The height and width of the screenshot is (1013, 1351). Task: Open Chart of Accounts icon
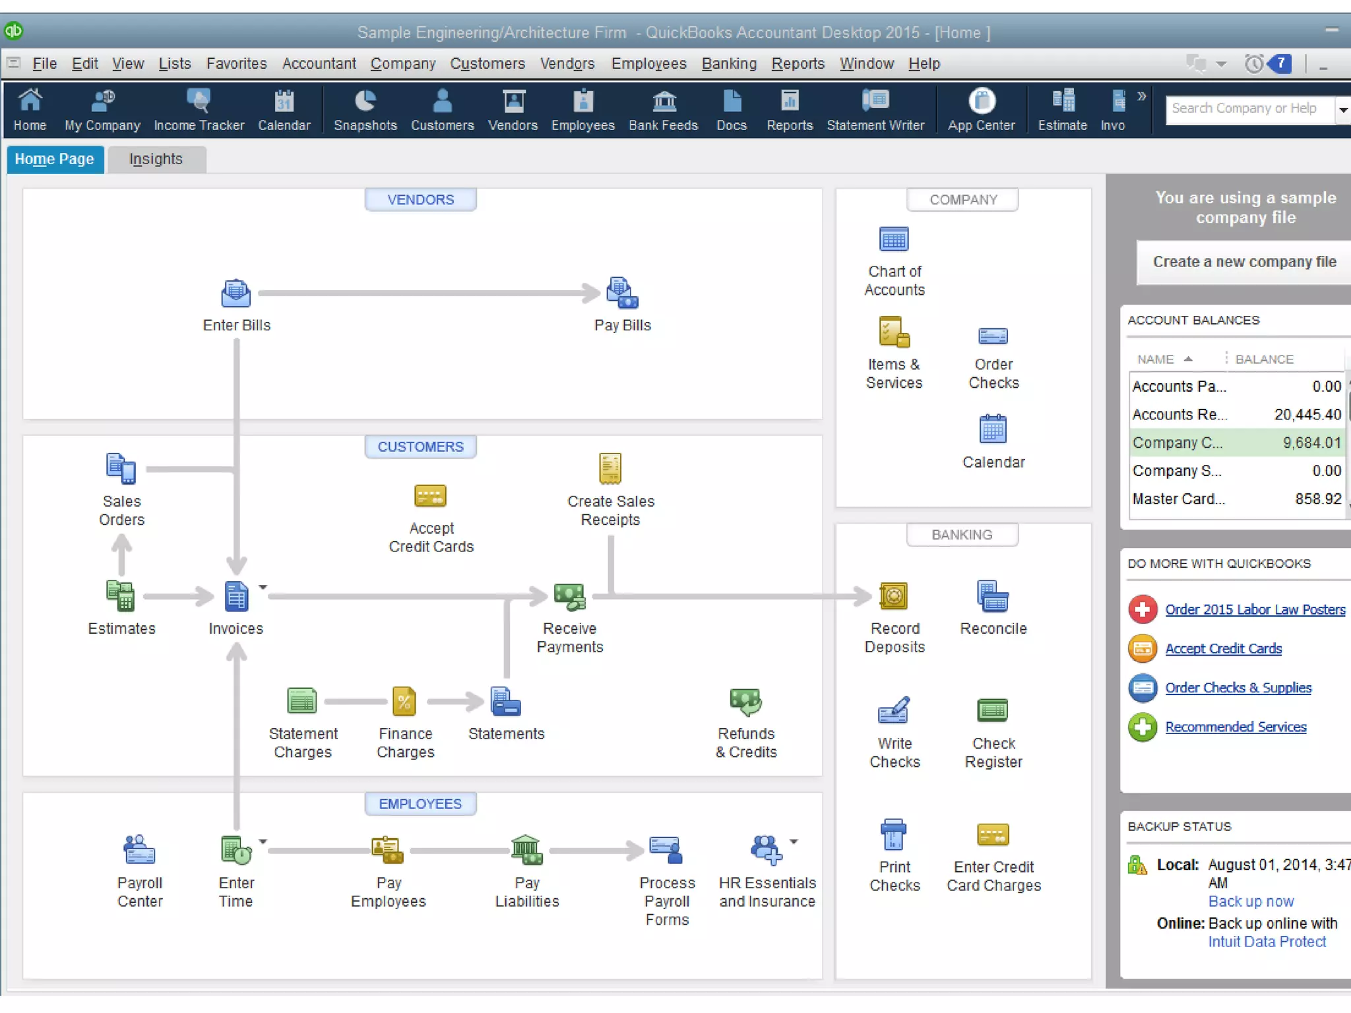tap(894, 239)
